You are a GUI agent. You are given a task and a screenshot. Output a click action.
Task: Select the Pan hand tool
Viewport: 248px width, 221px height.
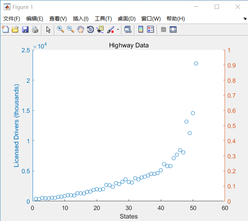[80, 29]
